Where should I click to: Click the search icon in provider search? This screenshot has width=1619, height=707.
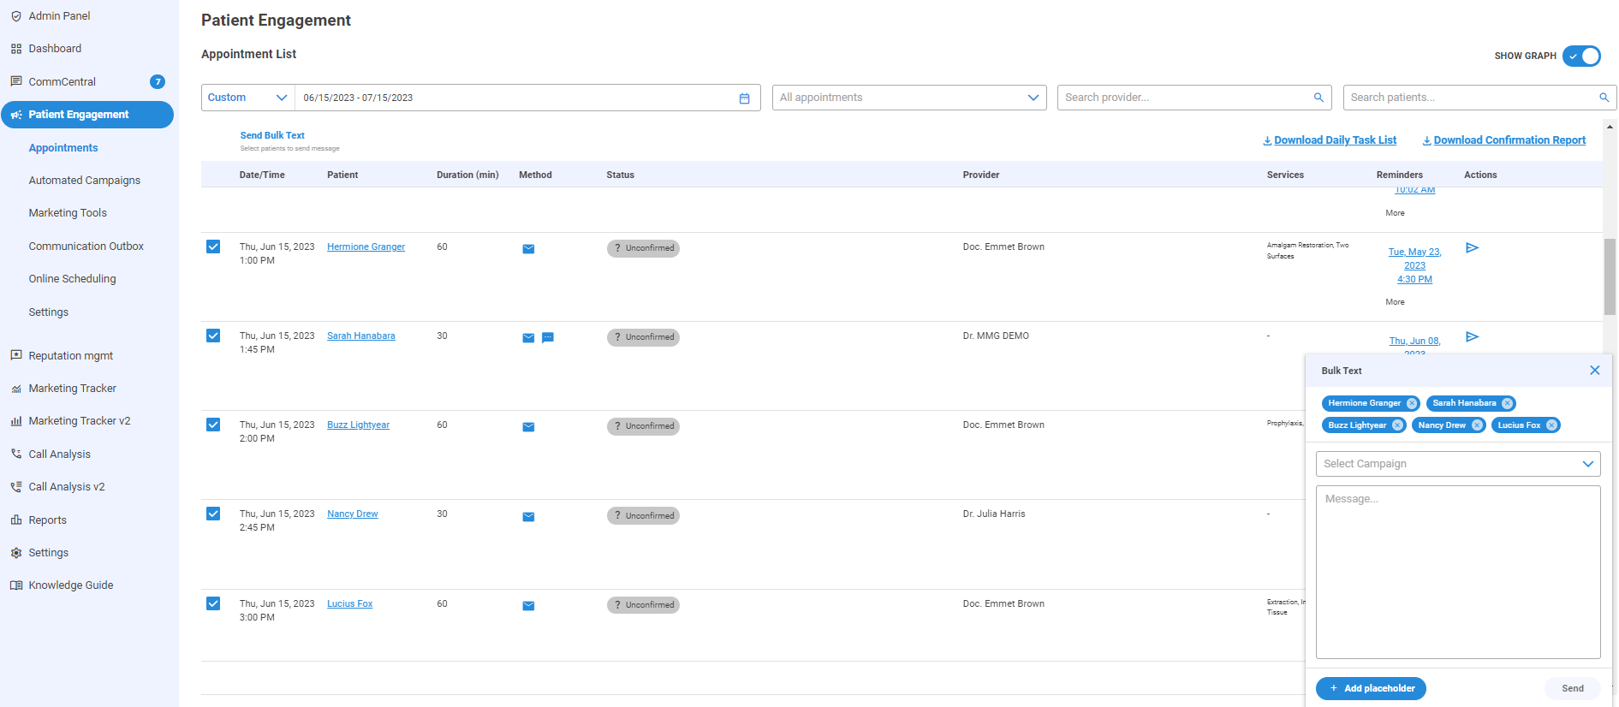point(1318,98)
